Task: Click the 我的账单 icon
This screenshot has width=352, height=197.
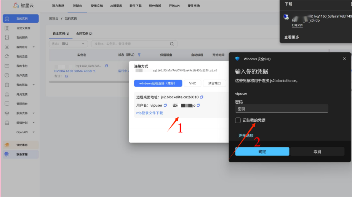Action: click(x=7, y=85)
